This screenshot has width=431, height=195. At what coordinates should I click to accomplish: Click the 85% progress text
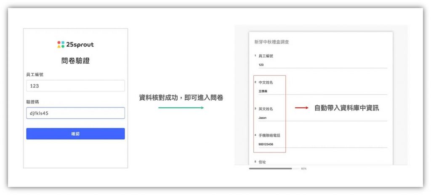304,168
